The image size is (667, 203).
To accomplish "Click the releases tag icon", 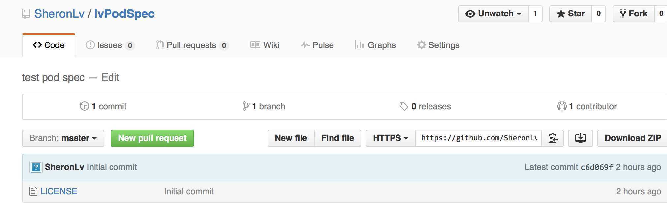I will click(404, 106).
